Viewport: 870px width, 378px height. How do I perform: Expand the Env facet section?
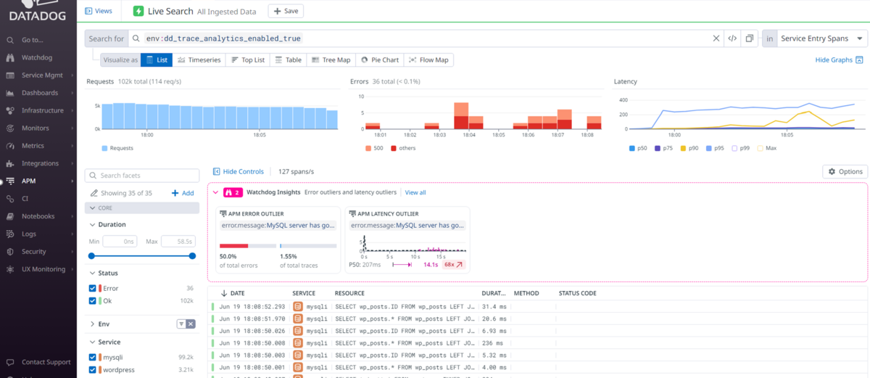(93, 324)
